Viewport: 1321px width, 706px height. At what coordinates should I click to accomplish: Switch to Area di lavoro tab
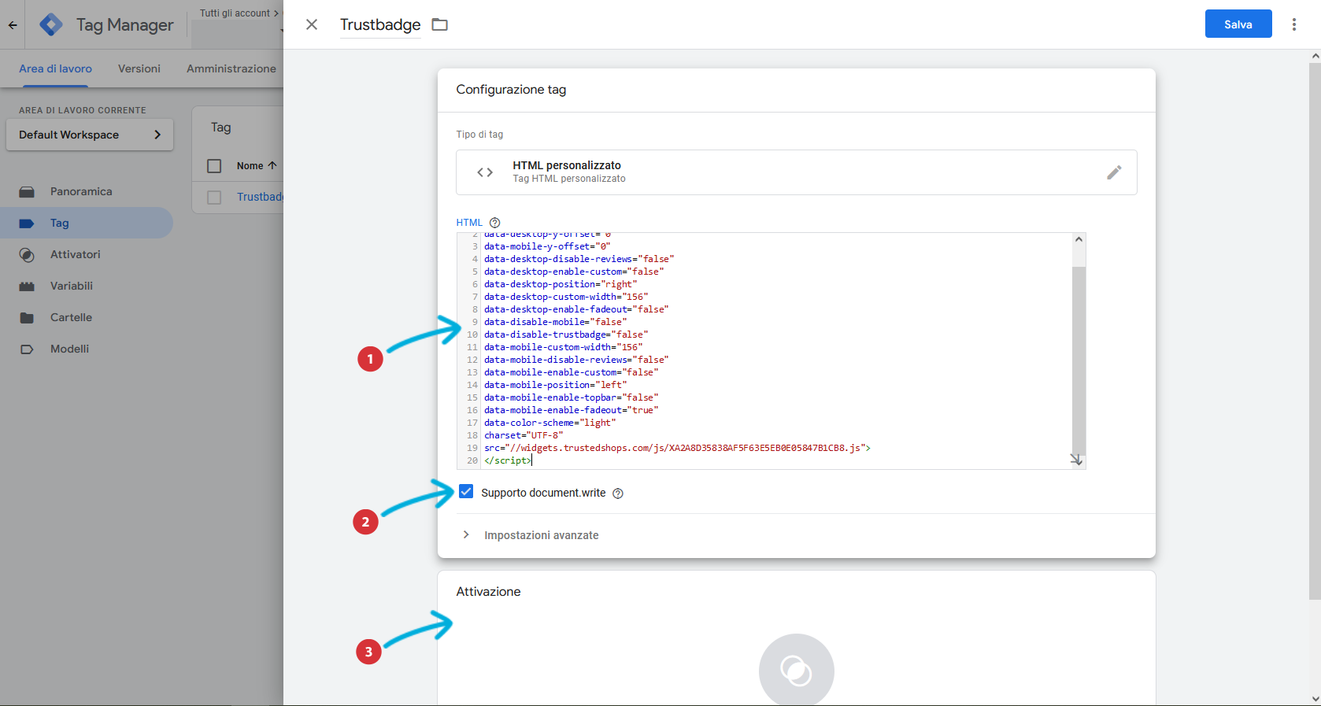click(x=55, y=68)
